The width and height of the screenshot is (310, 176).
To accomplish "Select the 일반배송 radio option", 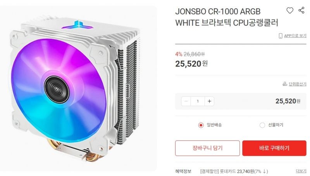I will click(201, 125).
